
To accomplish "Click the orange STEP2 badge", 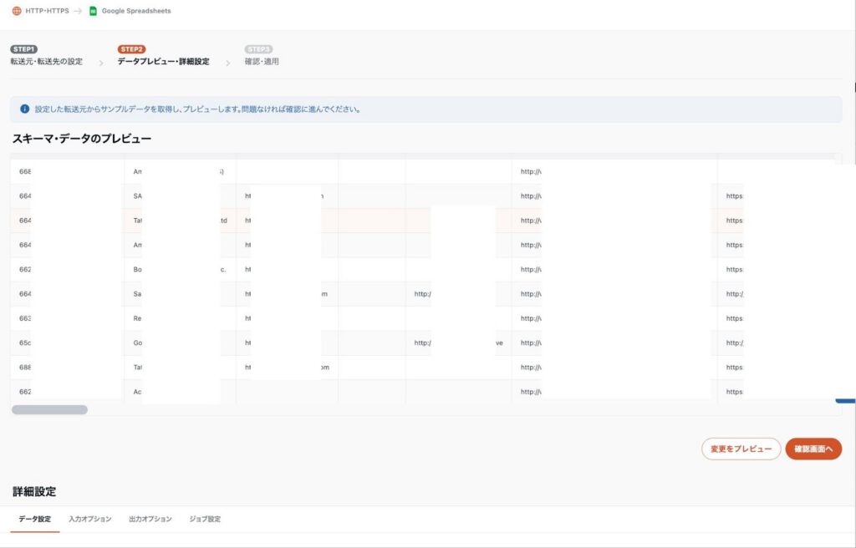I will [x=131, y=49].
